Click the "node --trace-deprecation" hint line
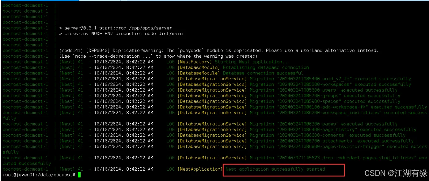The width and height of the screenshot is (429, 181). (158, 56)
